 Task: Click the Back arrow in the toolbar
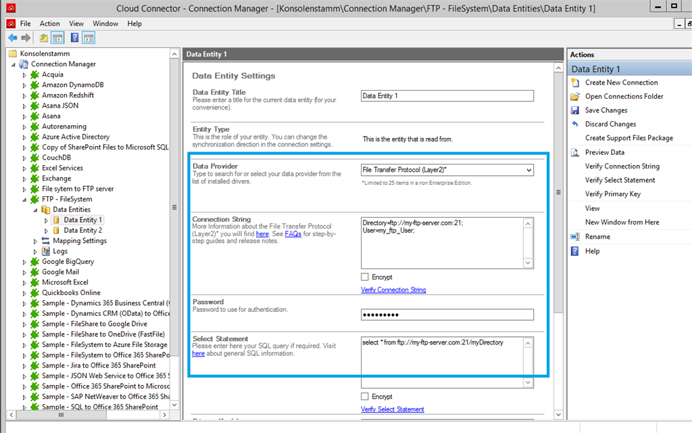pyautogui.click(x=12, y=38)
